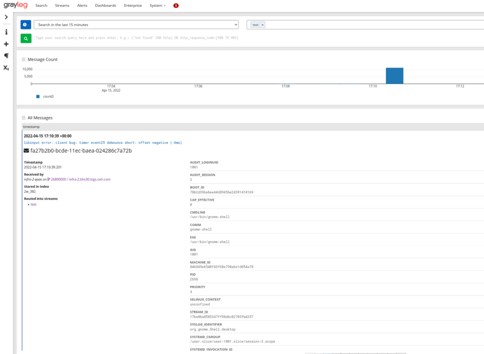Viewport: 484px width, 354px height.
Task: Click the Graylog logo
Action: tap(16, 5)
